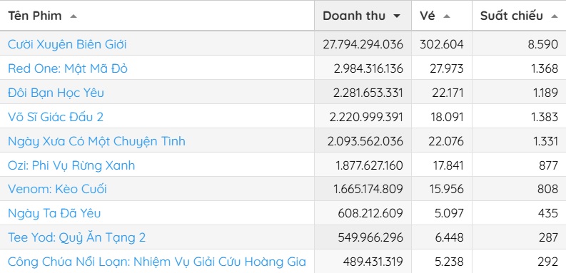Click ticket count cell 302.604
This screenshot has height=273, width=566.
442,44
